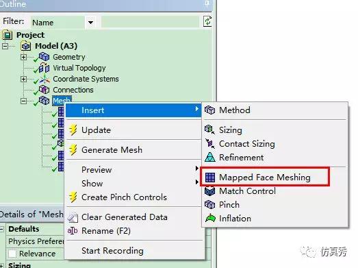Expand the Geometry tree node
The height and width of the screenshot is (268, 358).
23,57
